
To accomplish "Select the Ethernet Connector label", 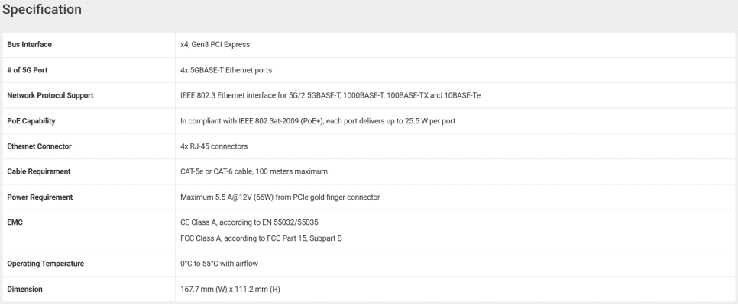I will 39,146.
